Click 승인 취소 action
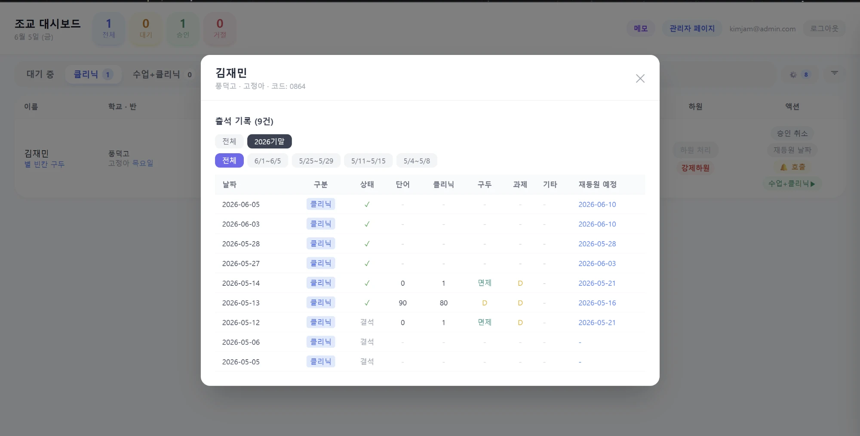The image size is (860, 436). [792, 133]
